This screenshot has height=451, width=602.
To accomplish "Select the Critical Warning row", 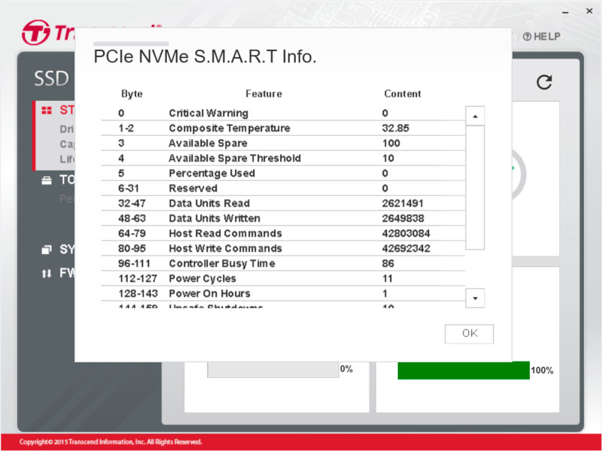I will (283, 114).
